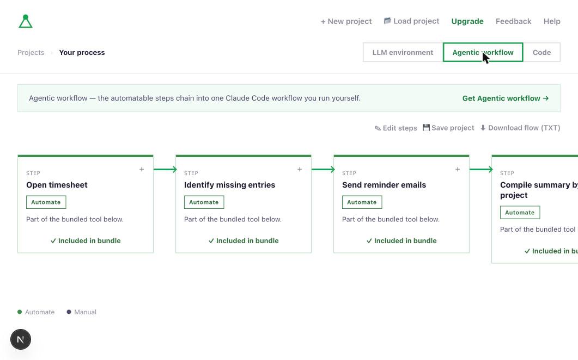Click Edit steps
Screen dimensions: 578x360
tap(396, 128)
